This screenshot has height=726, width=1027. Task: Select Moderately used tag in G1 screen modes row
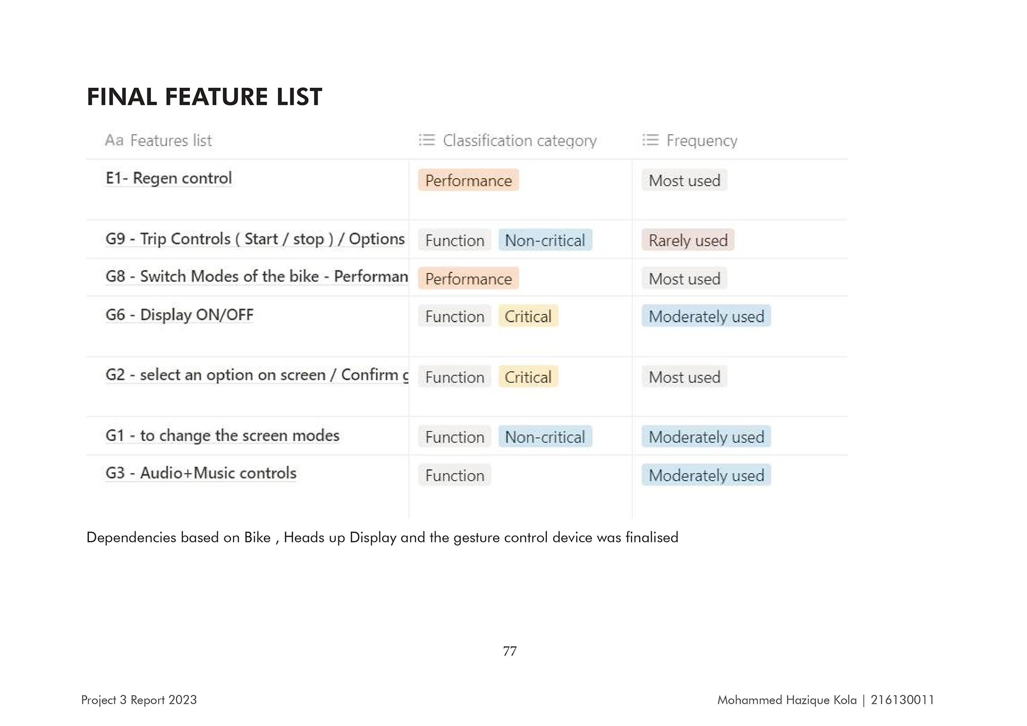(x=706, y=437)
